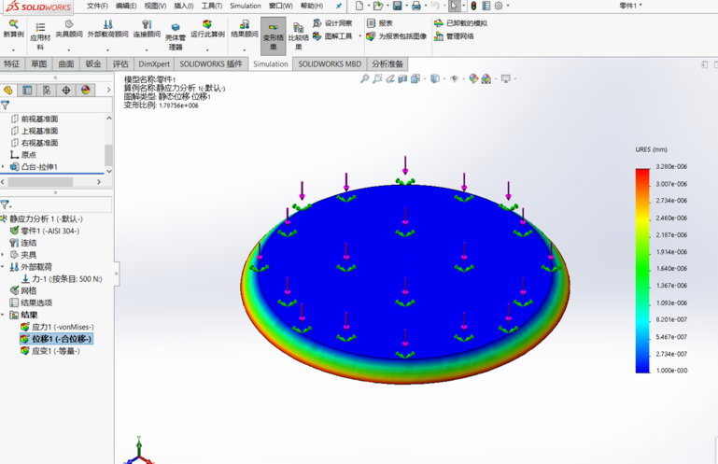
Task: Collapse the 结果 results folder
Action: (3, 315)
